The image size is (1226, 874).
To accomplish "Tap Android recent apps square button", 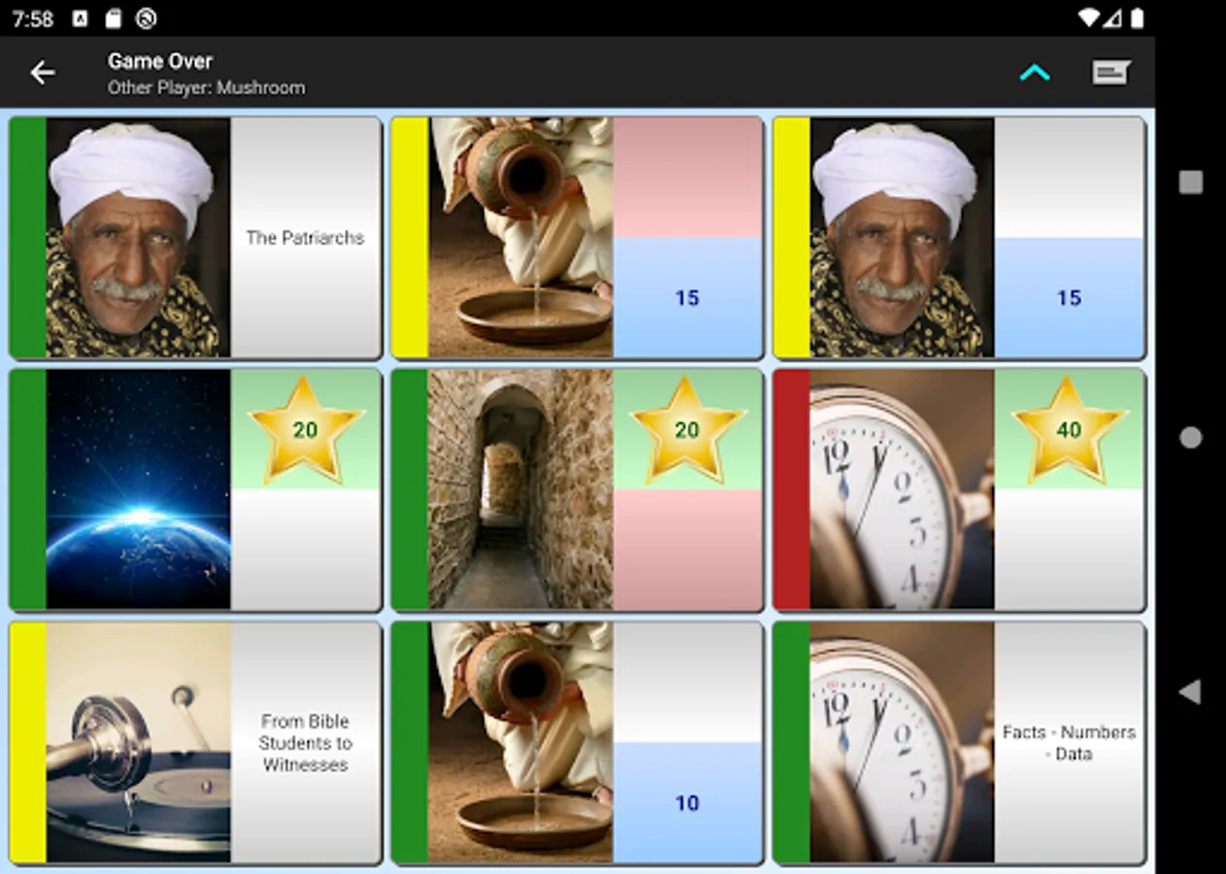I will pos(1190,182).
